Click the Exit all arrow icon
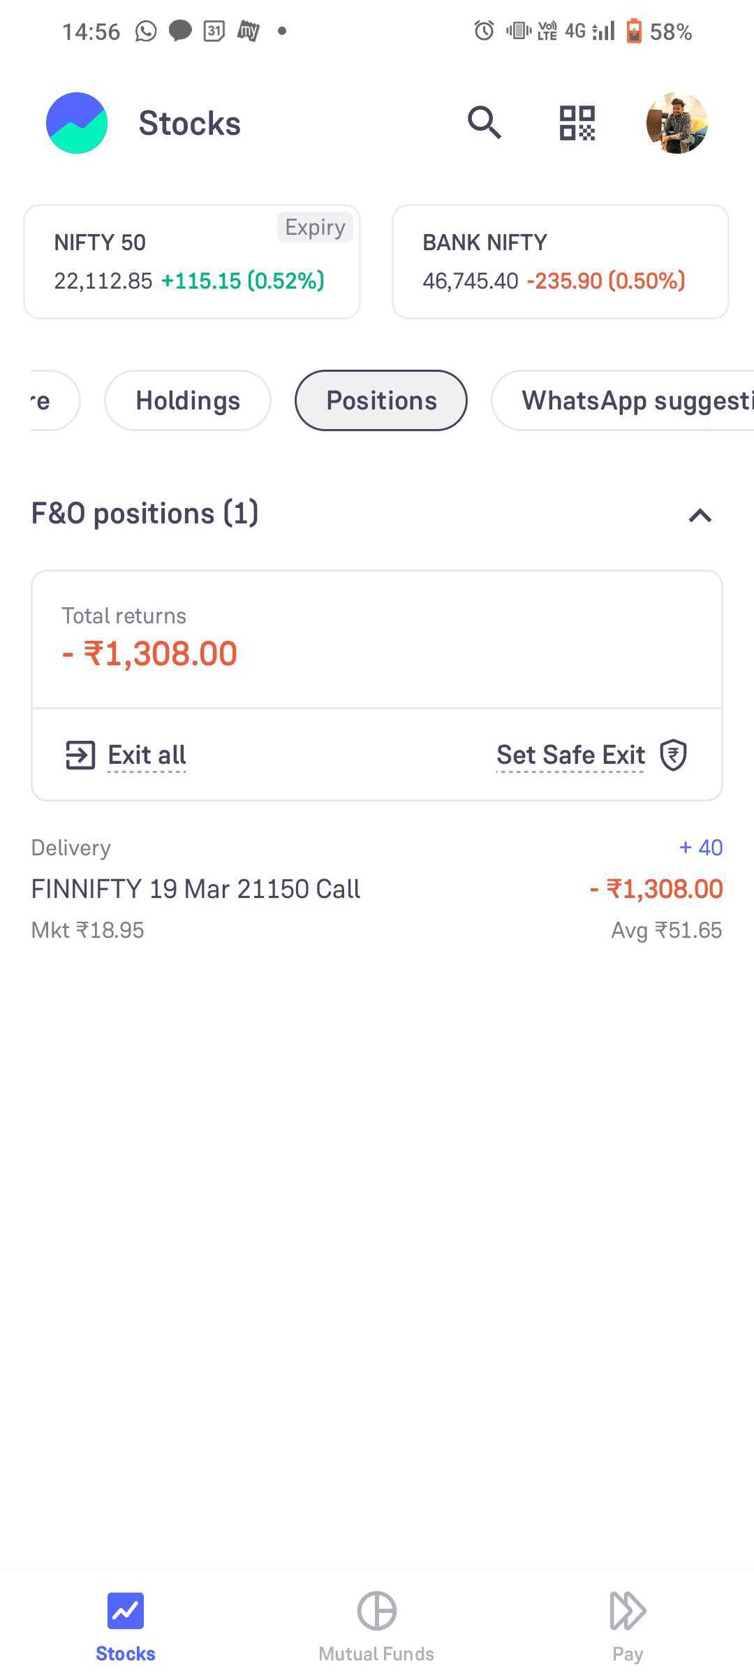Image resolution: width=754 pixels, height=1680 pixels. [x=80, y=755]
